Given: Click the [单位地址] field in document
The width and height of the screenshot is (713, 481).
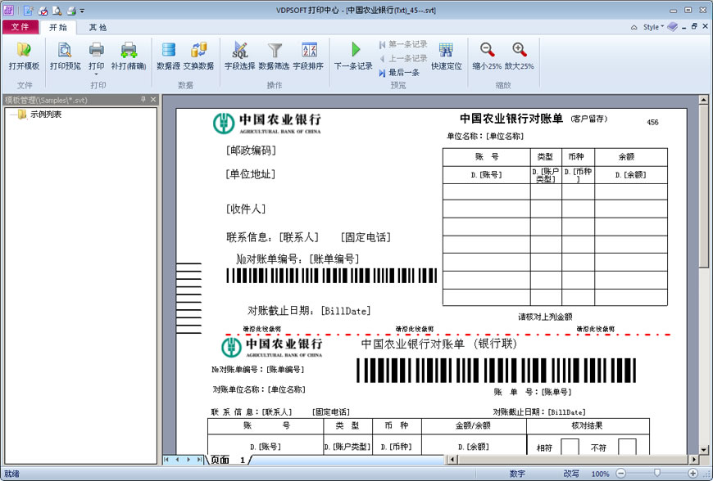Looking at the screenshot, I should tap(251, 173).
